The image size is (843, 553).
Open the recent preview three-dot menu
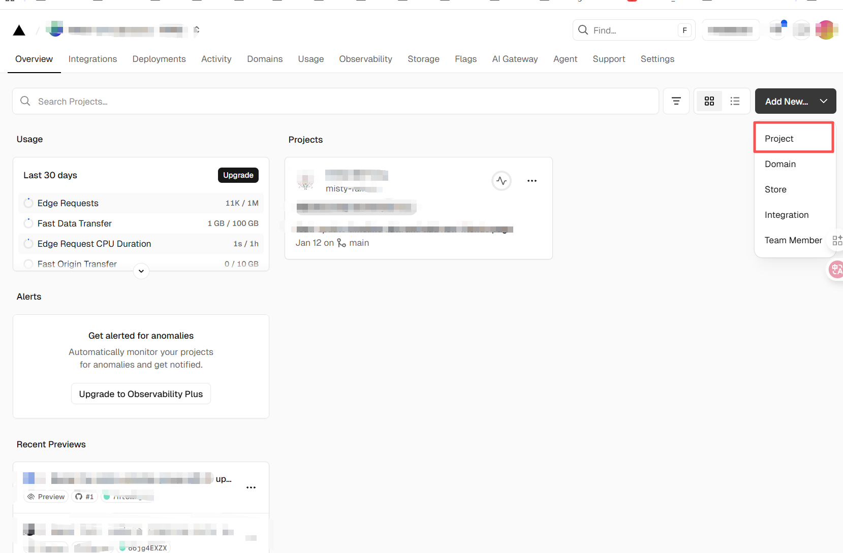(x=251, y=487)
